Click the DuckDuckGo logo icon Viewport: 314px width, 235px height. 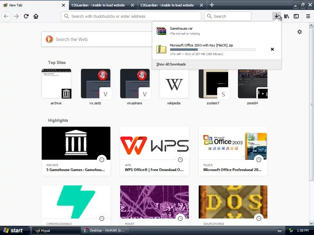(x=49, y=39)
